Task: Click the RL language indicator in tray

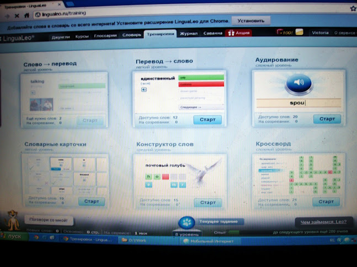Action: (332, 240)
